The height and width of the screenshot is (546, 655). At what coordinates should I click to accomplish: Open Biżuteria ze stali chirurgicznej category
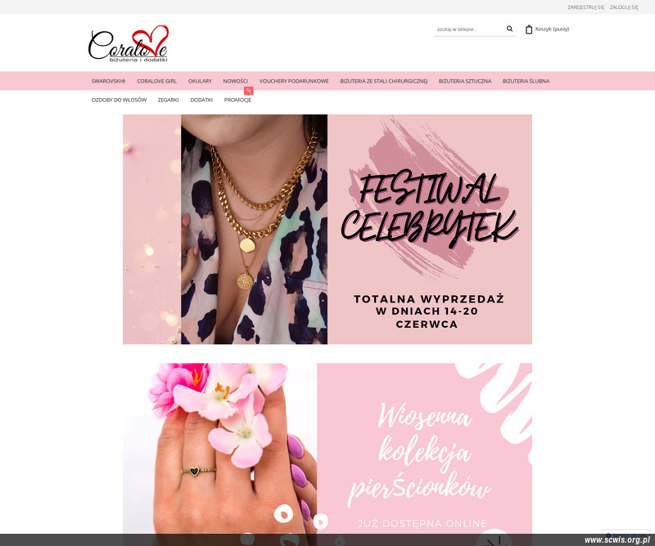(383, 81)
